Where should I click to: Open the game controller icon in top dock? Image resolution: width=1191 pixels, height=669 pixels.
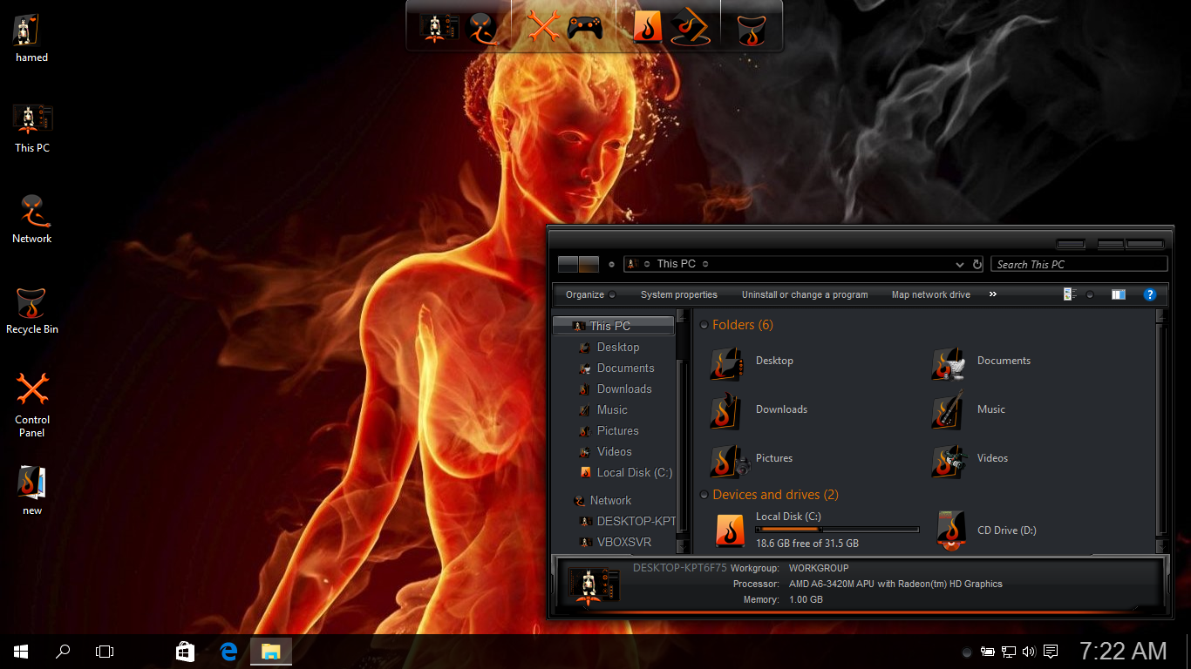pyautogui.click(x=585, y=26)
